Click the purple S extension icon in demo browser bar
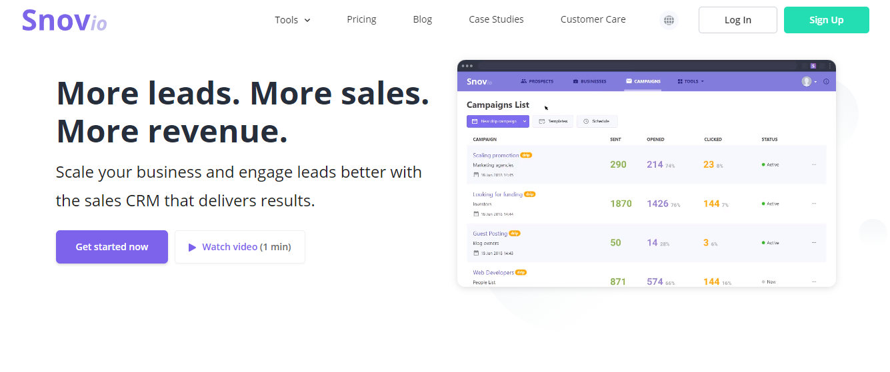 [x=813, y=66]
